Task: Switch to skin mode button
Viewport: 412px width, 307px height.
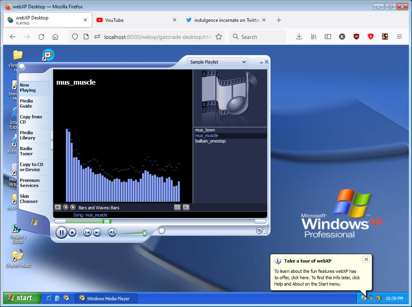Action: pyautogui.click(x=259, y=231)
